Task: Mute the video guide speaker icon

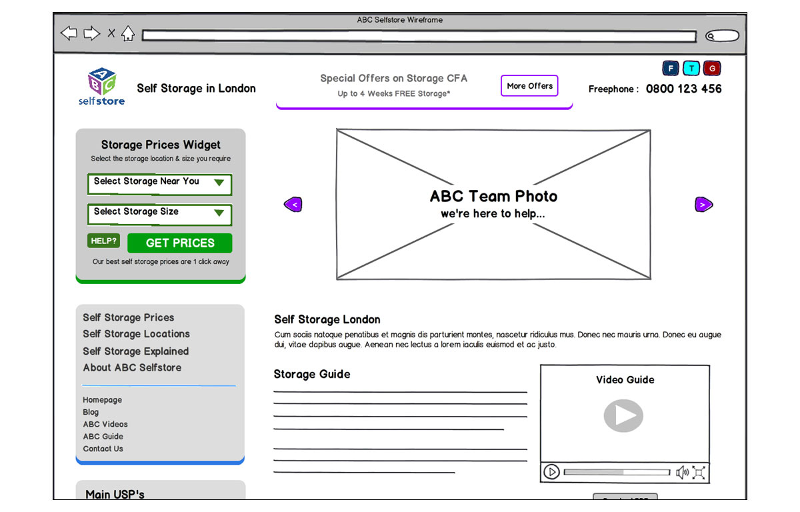Action: 682,473
